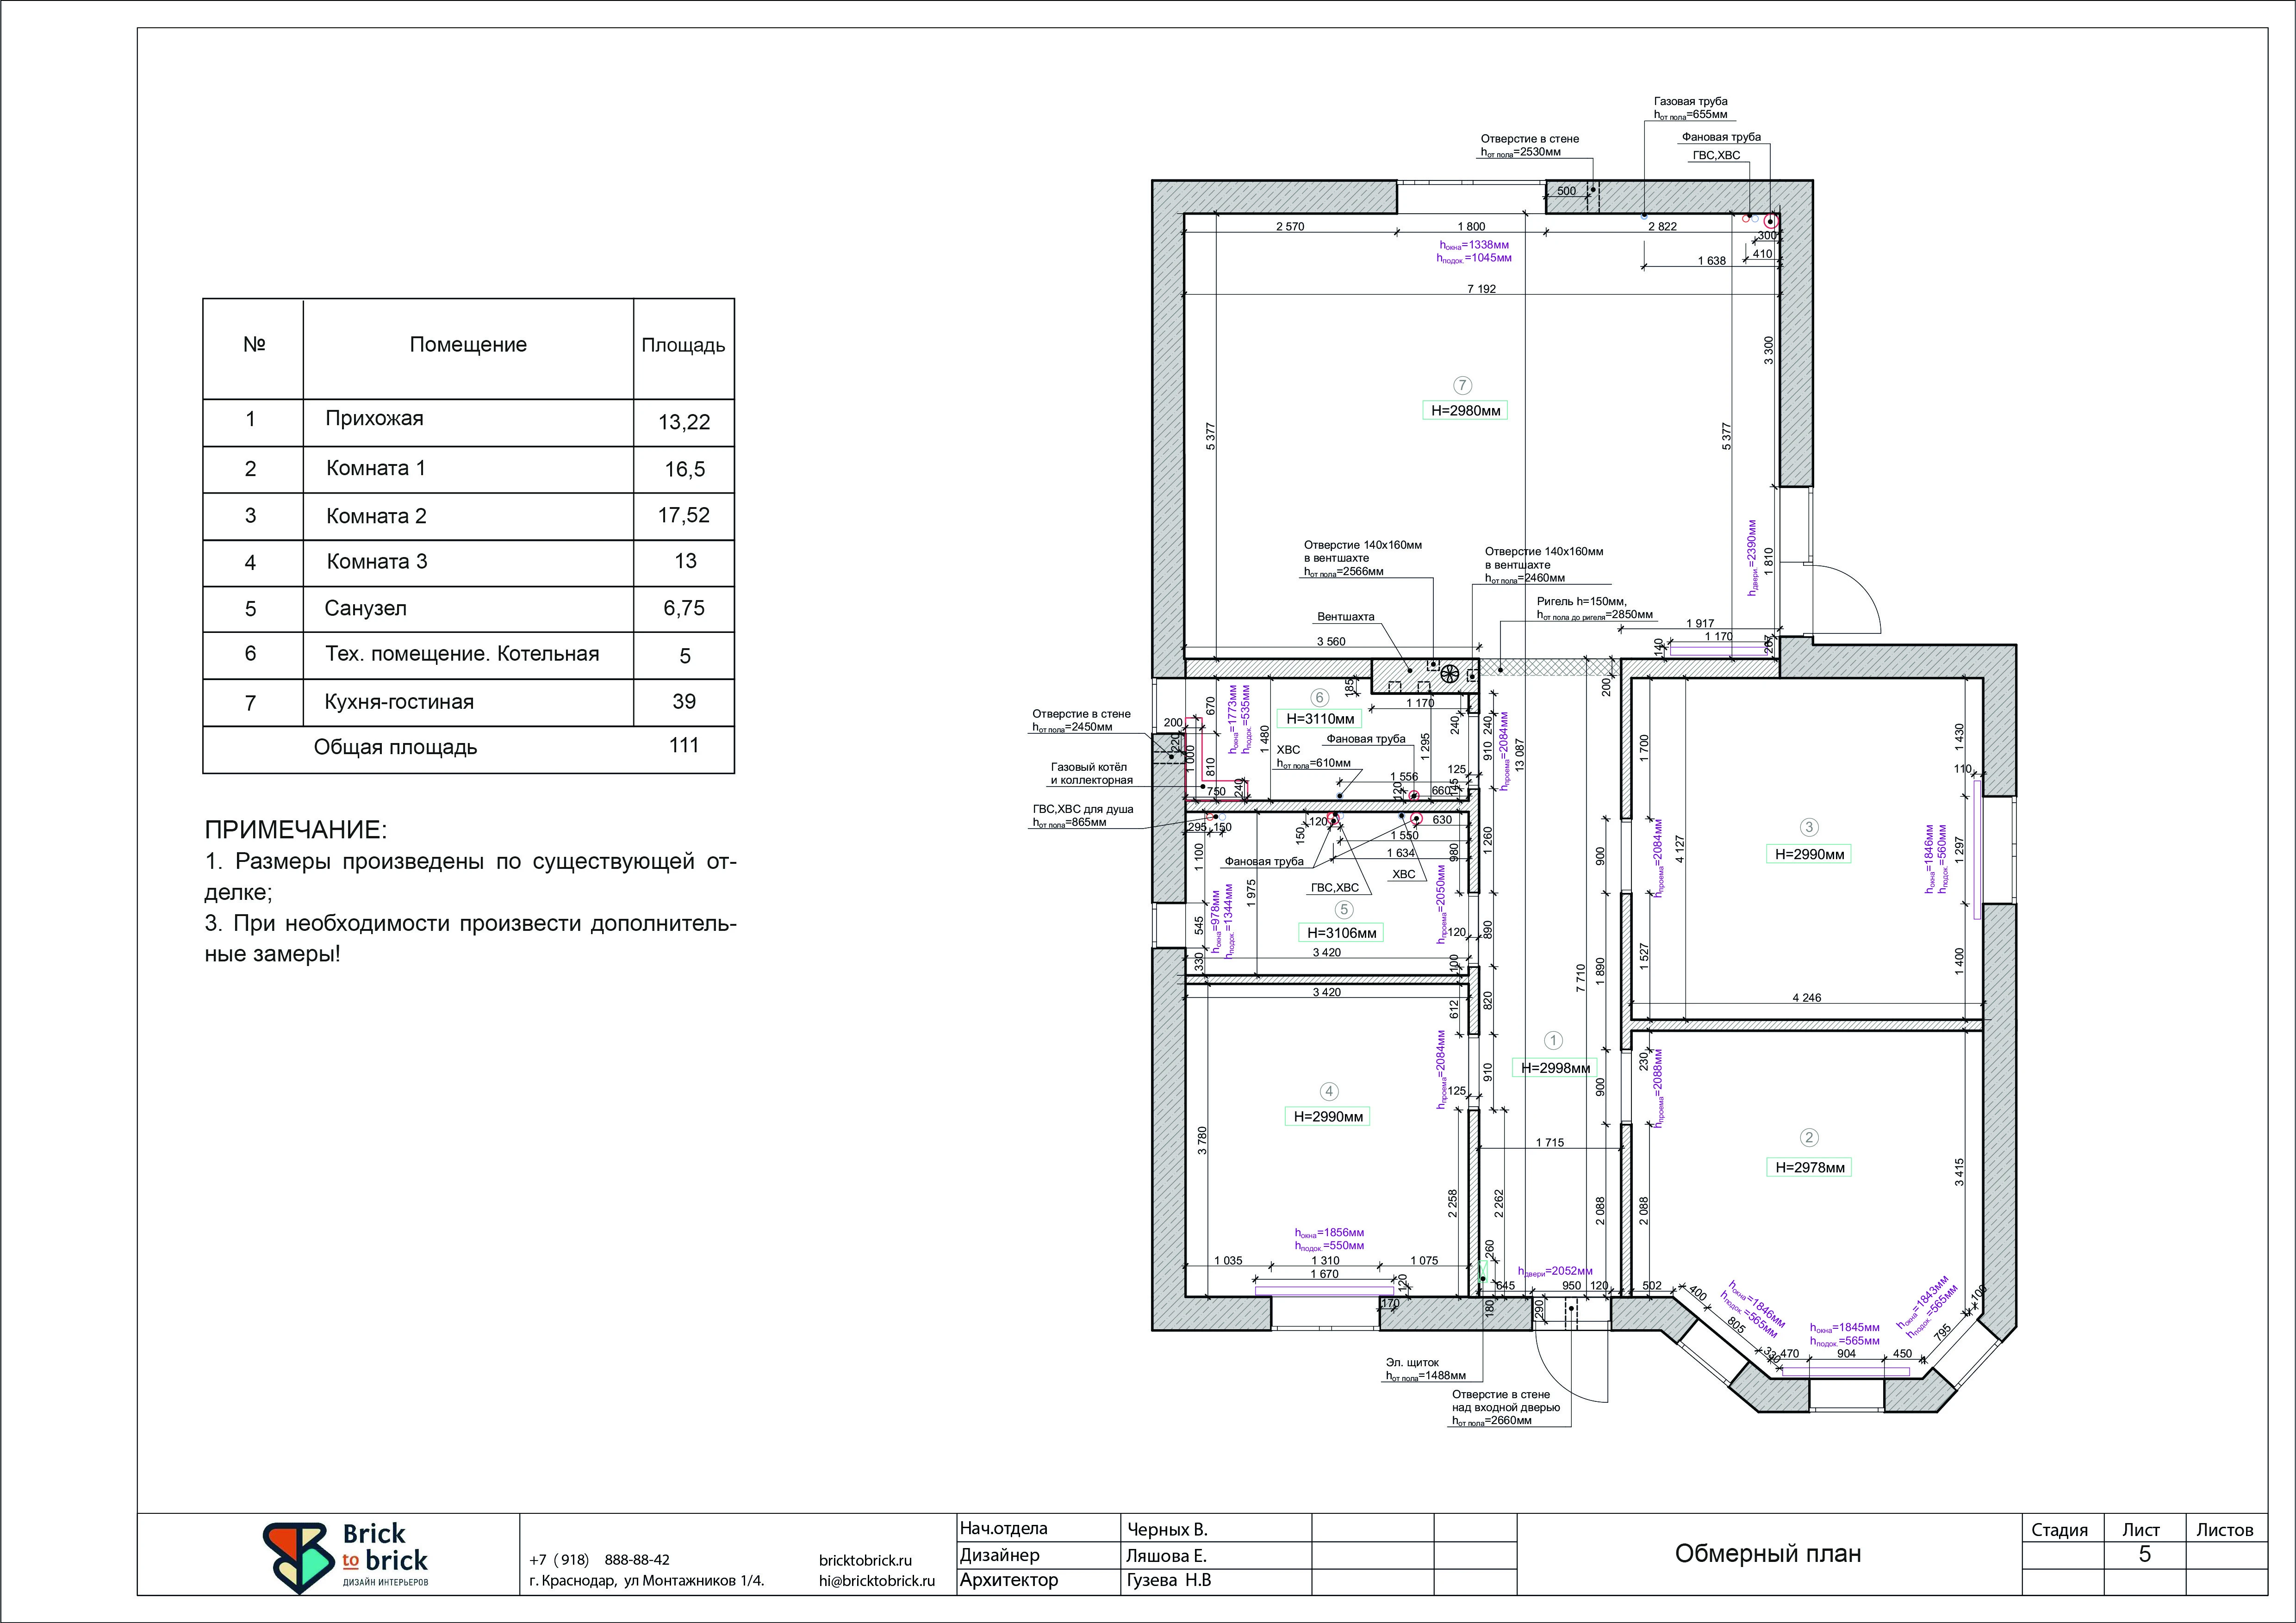Click the ПРИМЕЧАНИЕ heading text
Viewport: 2296px width, 1623px height.
pyautogui.click(x=295, y=830)
